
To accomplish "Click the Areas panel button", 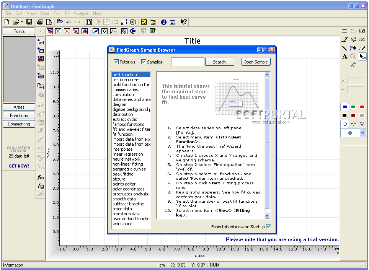I will point(19,107).
